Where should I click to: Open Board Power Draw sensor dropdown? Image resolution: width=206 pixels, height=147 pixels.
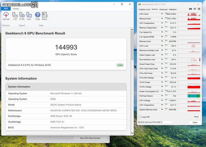[x=162, y=64]
